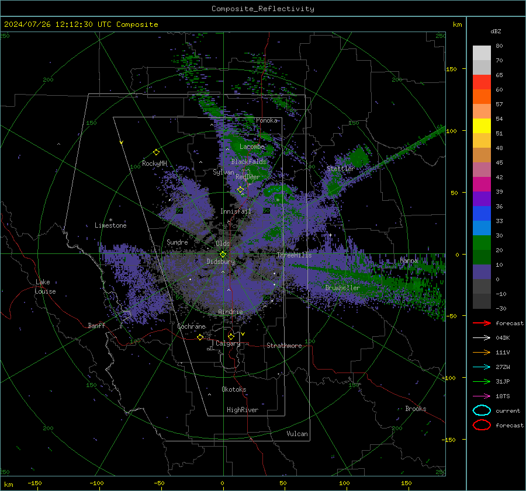This screenshot has width=526, height=491.
Task: Click the Calgary city label
Action: (228, 343)
